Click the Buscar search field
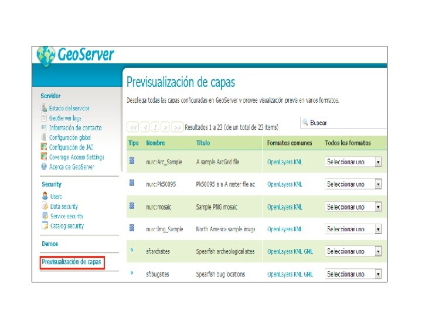 pyautogui.click(x=343, y=123)
